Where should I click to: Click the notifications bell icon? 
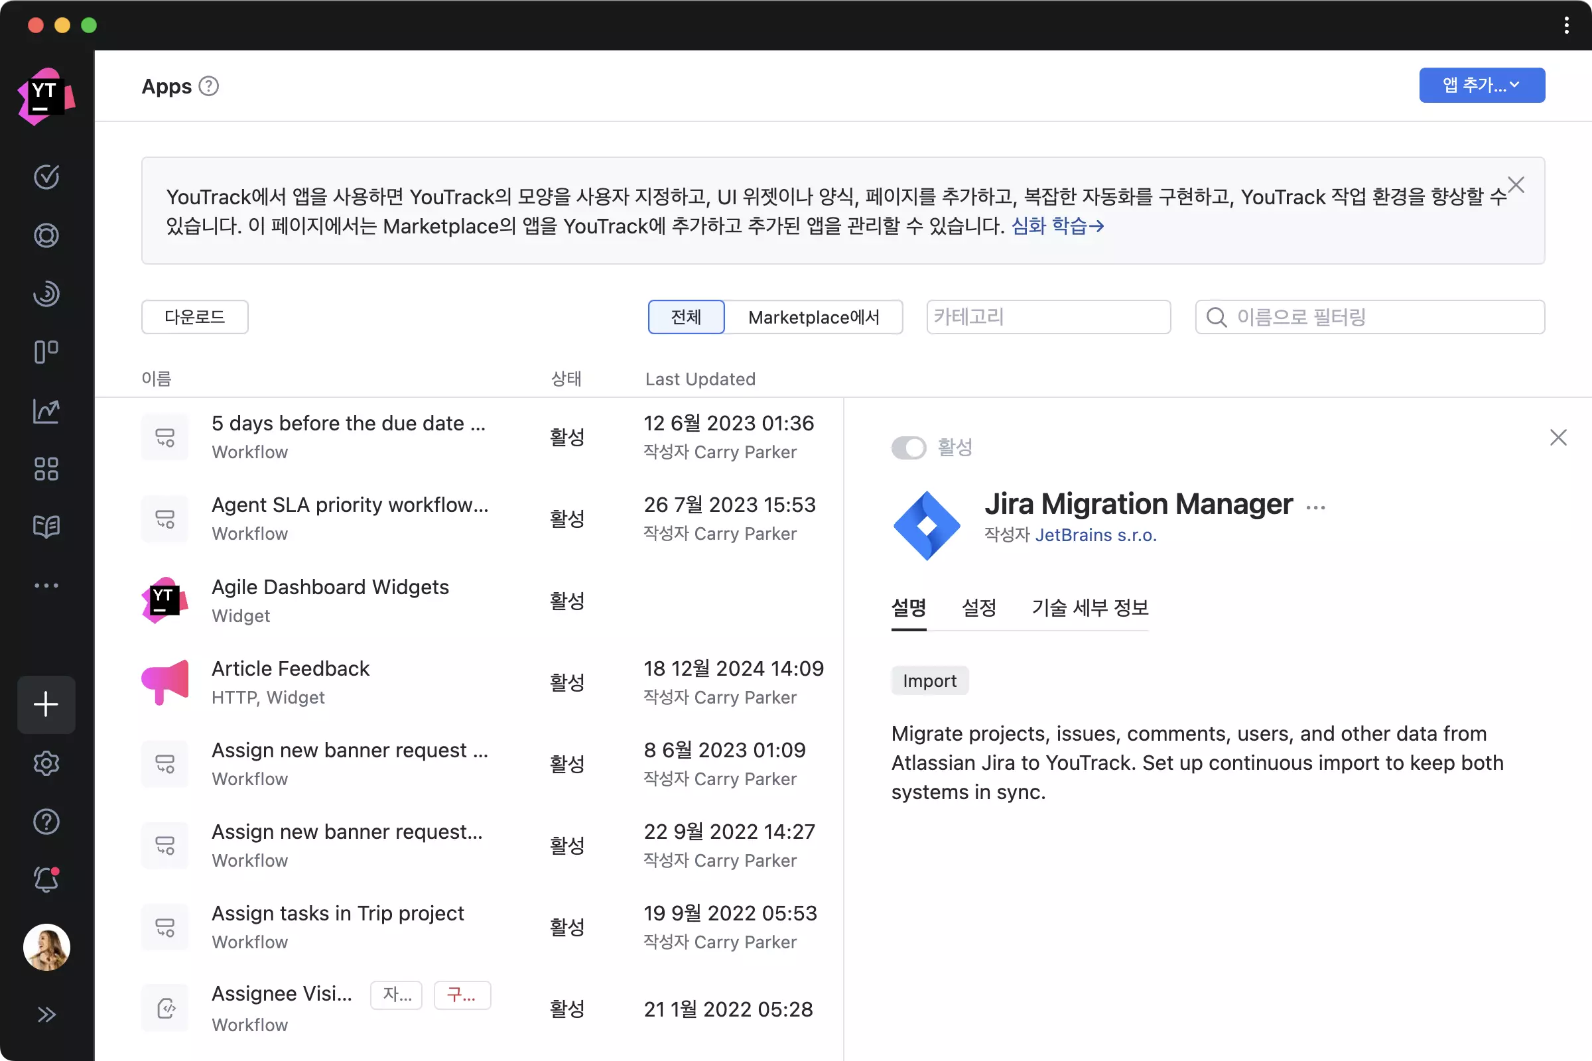[x=46, y=880]
